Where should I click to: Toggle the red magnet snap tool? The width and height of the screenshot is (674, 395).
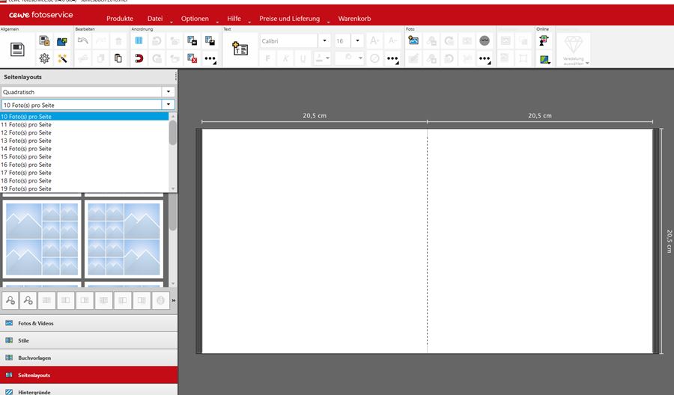coord(139,58)
